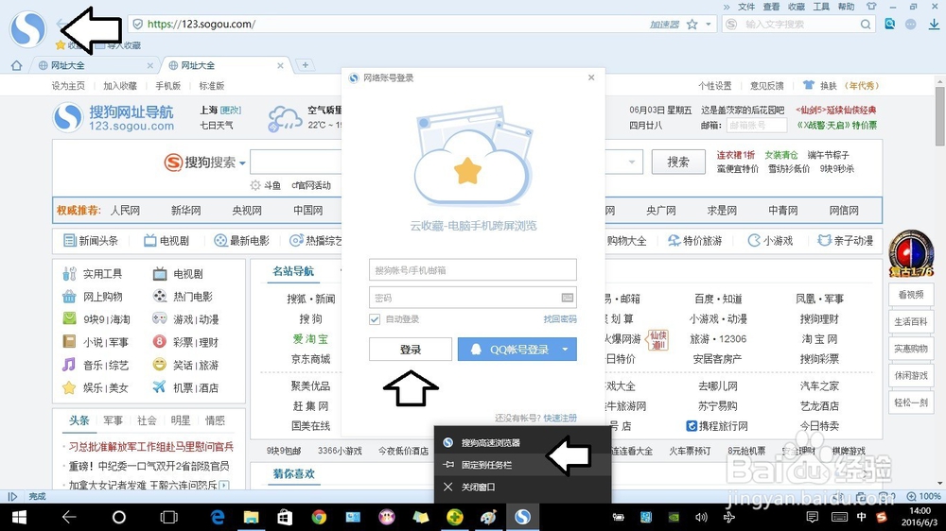Click the 加入收藏 link
The image size is (946, 531).
(120, 86)
